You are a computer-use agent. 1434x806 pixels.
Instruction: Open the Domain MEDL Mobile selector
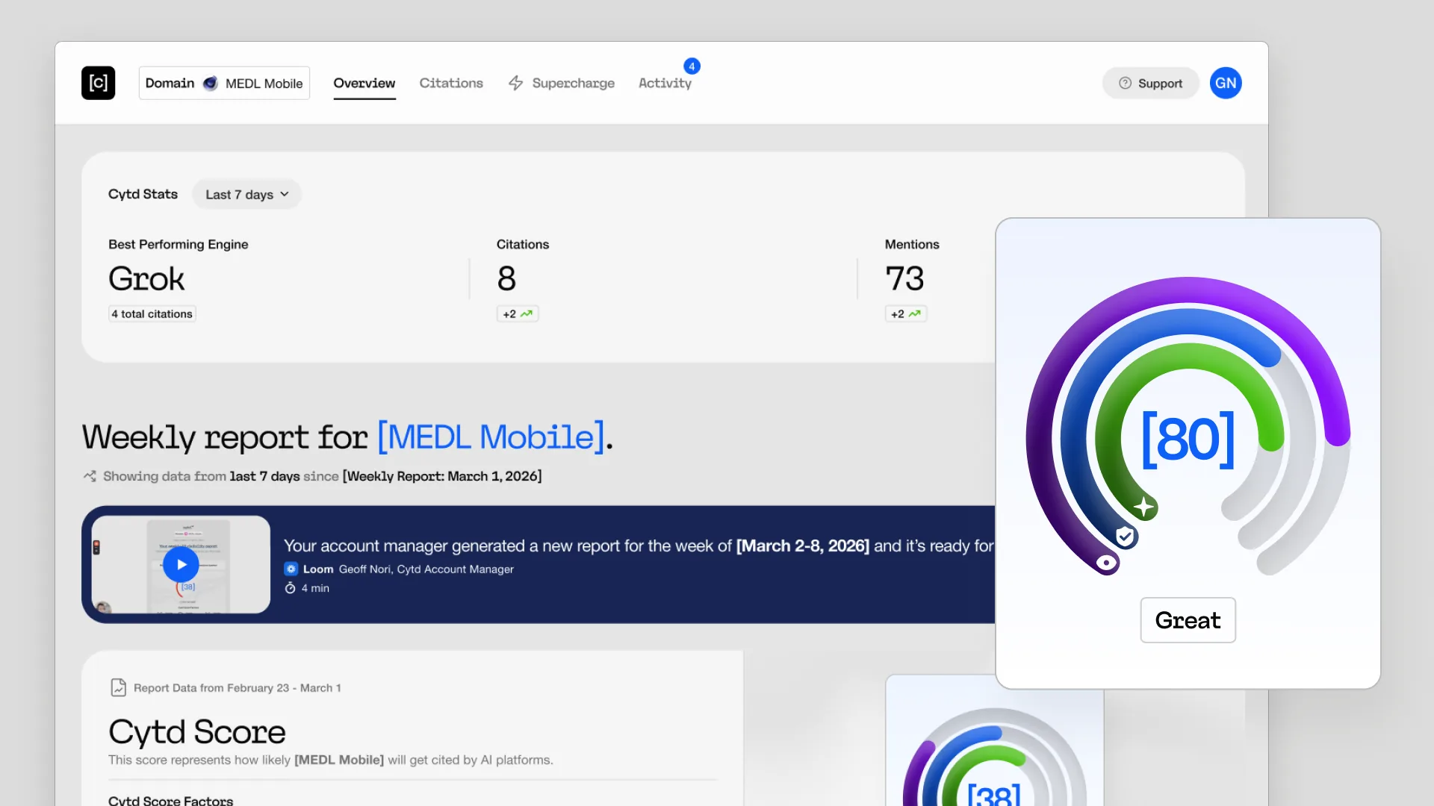(x=224, y=83)
